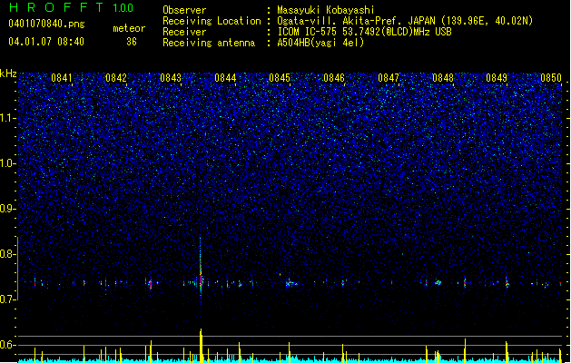Select the filename 0401070840.png
The height and width of the screenshot is (363, 571).
(x=46, y=24)
